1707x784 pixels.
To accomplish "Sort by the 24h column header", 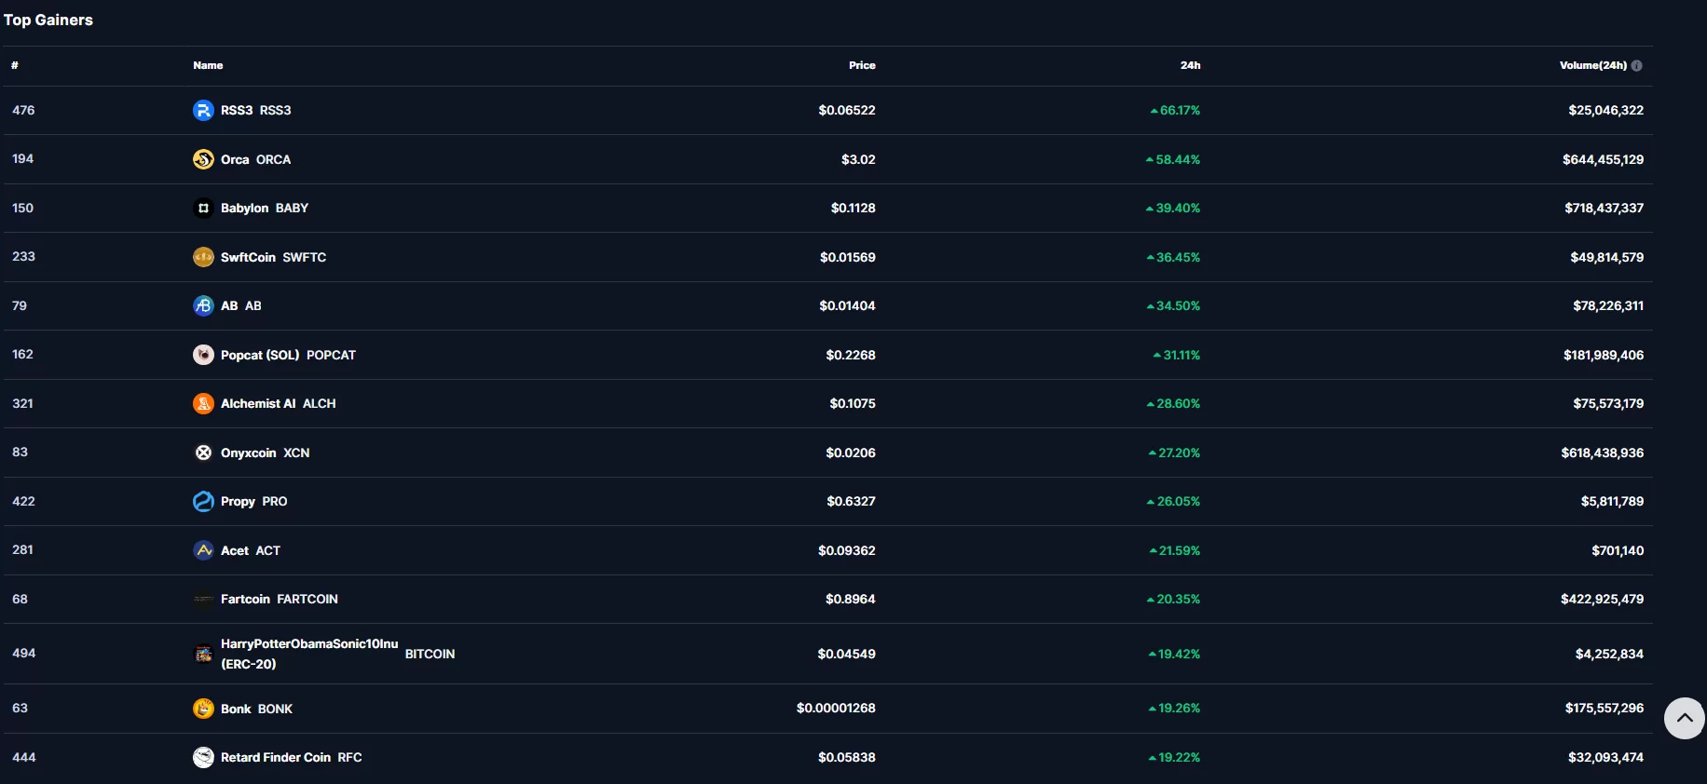I will (1190, 65).
